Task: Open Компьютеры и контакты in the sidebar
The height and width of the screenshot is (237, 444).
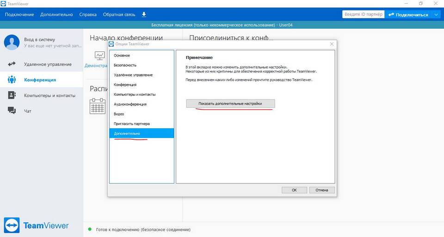Action: coord(41,95)
